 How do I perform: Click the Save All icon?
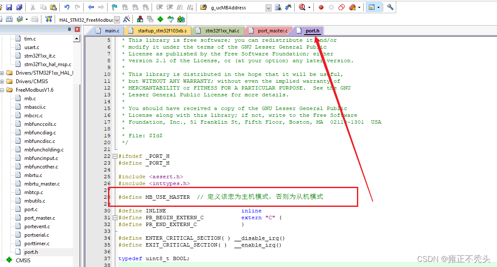(19, 7)
